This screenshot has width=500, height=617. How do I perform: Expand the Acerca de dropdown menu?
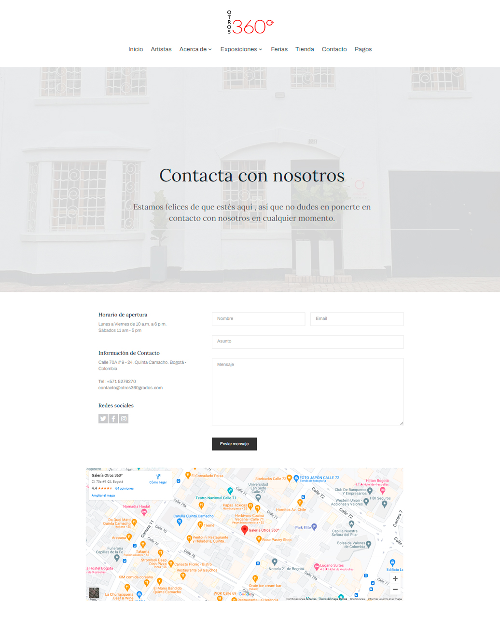pos(195,49)
